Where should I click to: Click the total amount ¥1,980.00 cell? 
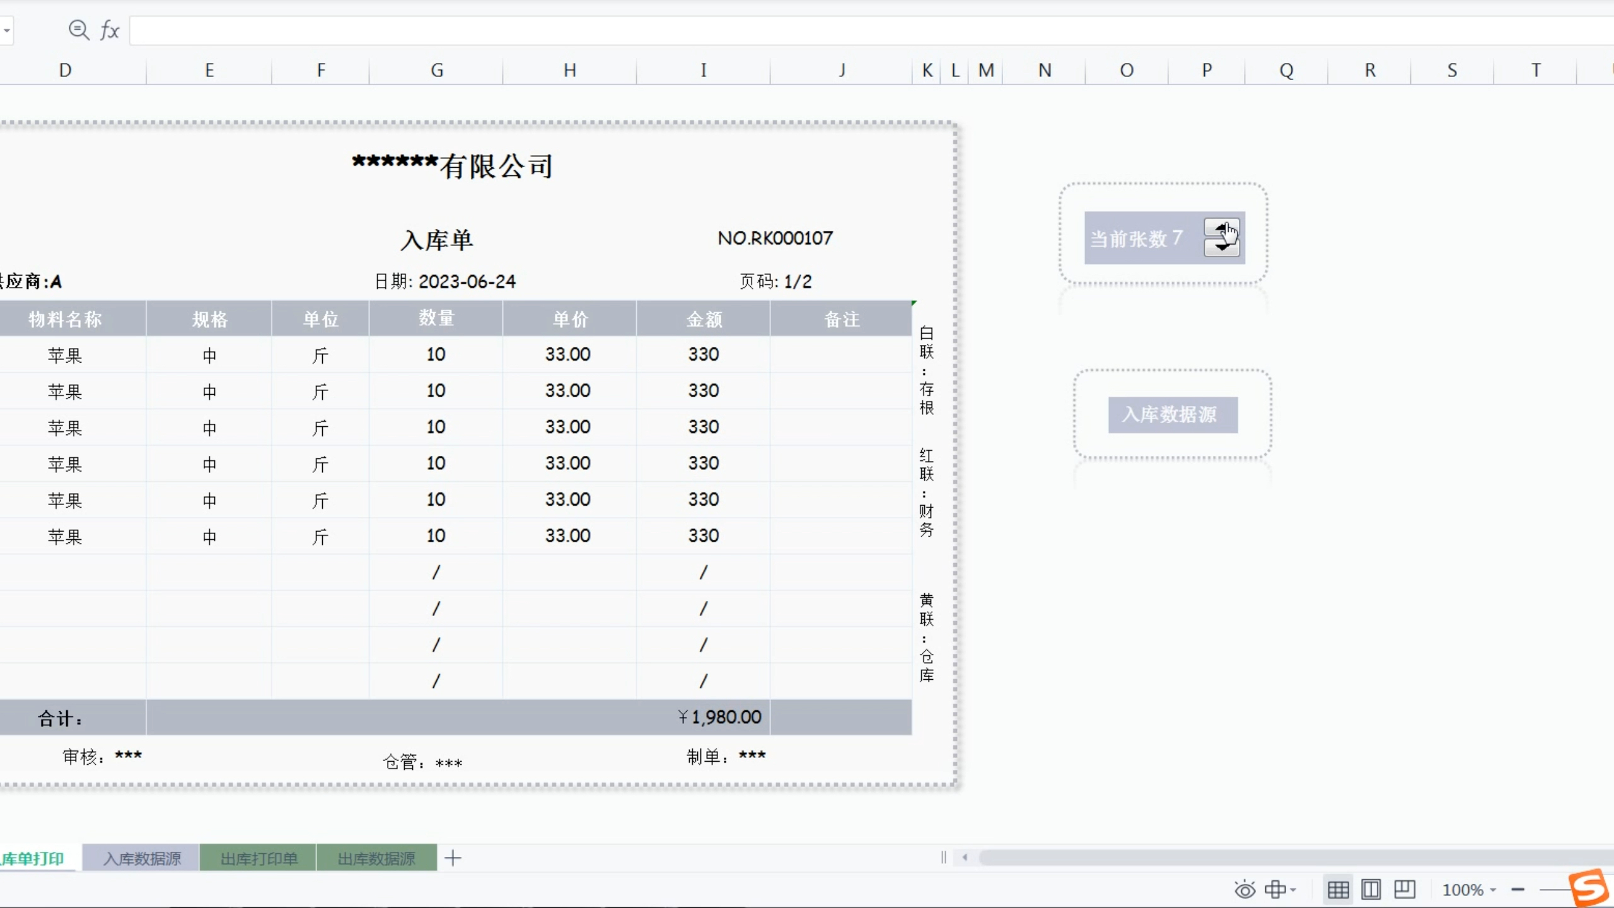[719, 717]
